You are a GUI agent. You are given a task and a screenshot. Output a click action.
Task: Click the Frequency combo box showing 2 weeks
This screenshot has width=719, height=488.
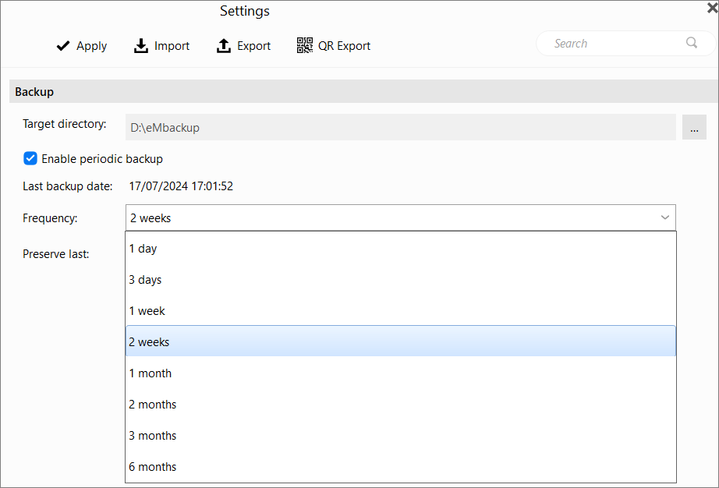(401, 217)
